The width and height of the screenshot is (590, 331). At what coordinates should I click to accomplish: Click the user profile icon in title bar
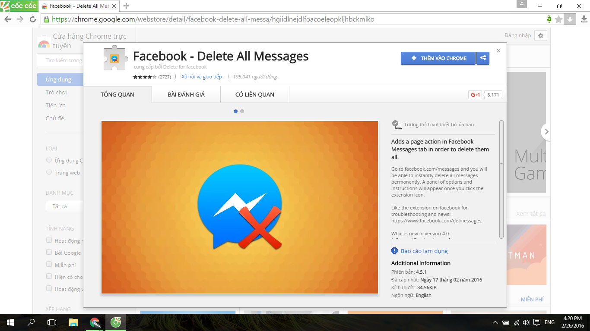(x=522, y=4)
